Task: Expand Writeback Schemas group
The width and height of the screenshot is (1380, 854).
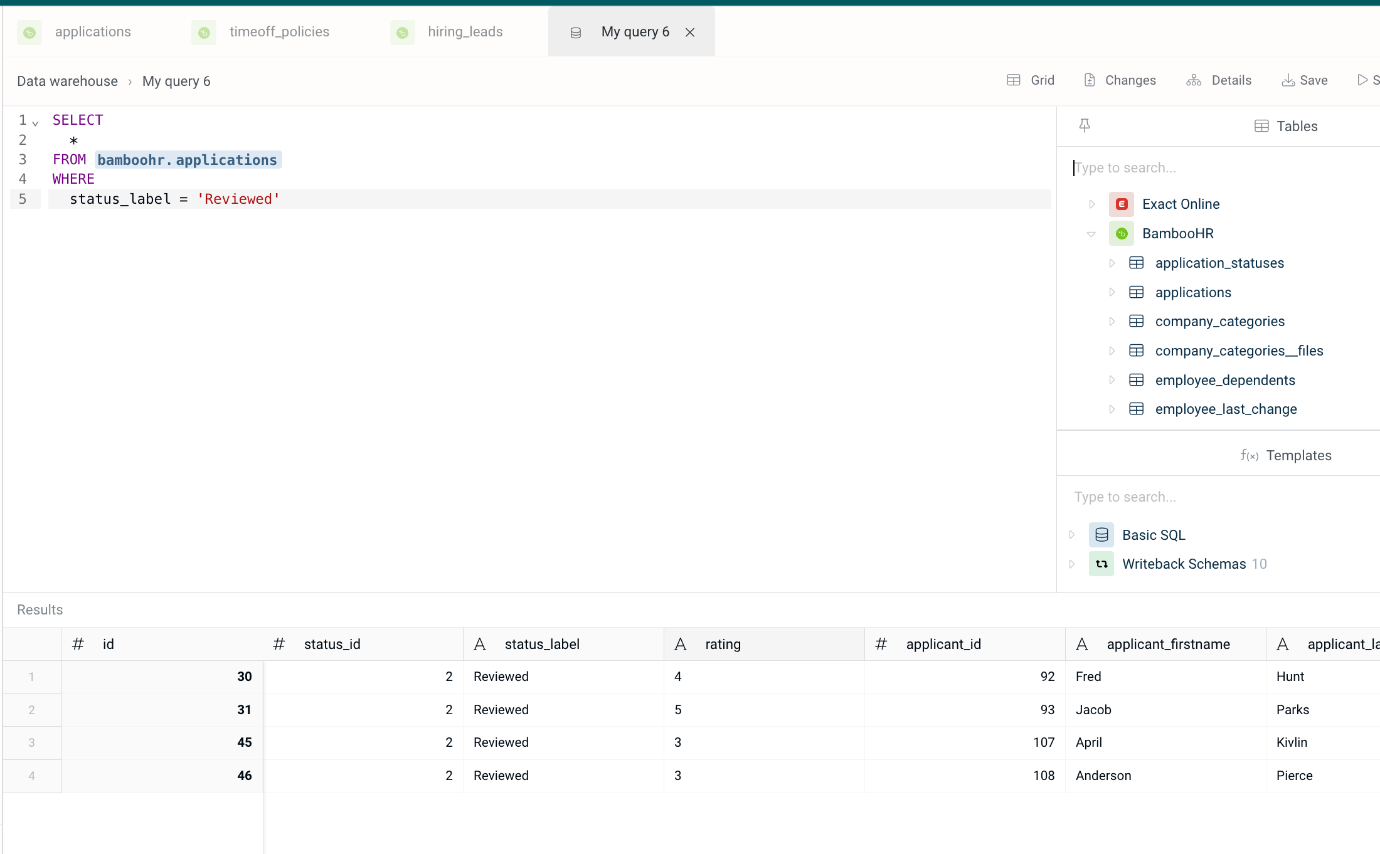Action: (x=1071, y=564)
